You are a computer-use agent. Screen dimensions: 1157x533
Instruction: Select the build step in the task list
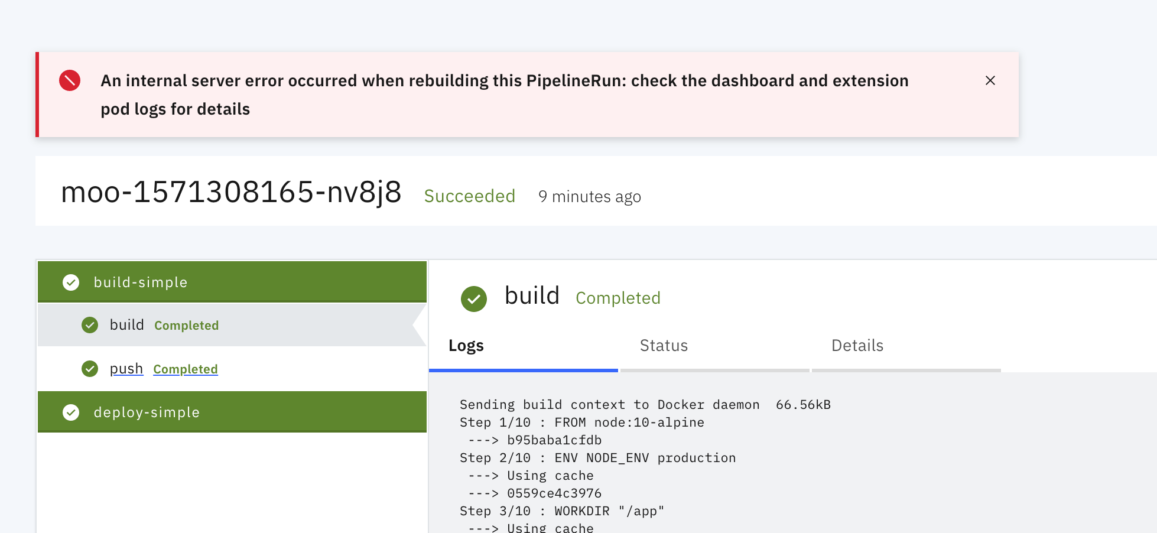point(126,324)
